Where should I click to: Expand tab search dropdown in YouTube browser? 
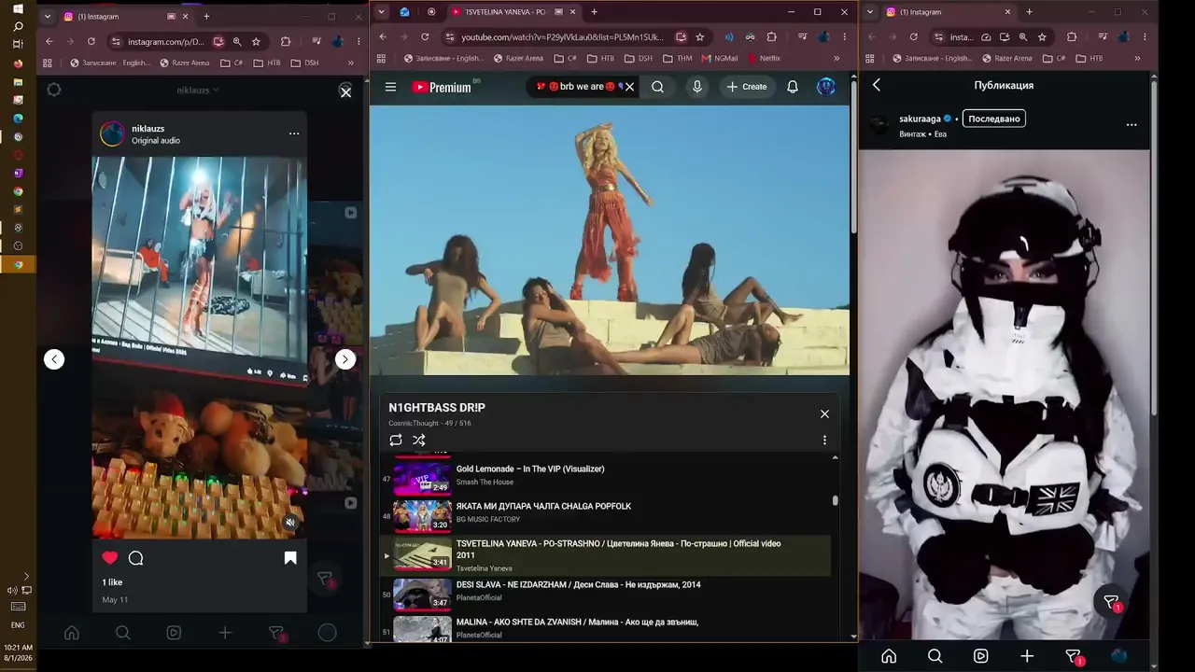click(381, 12)
